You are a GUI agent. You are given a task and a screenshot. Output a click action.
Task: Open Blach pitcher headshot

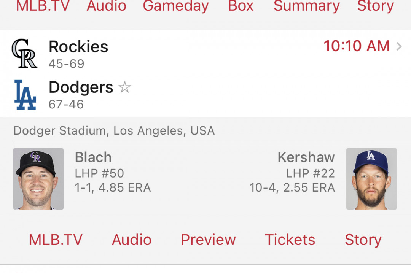[38, 179]
